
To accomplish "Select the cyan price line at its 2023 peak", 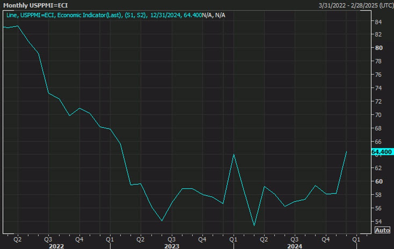I will (x=234, y=154).
